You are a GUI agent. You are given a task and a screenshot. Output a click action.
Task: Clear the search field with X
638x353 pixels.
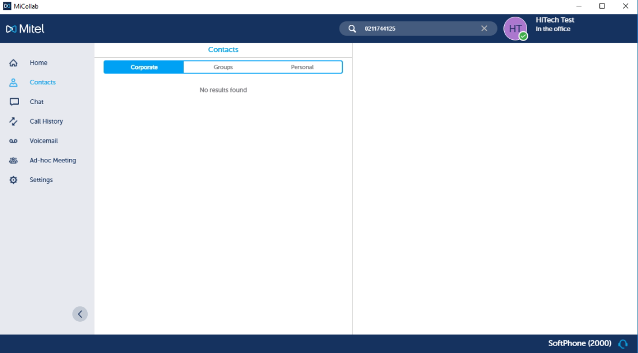click(484, 29)
